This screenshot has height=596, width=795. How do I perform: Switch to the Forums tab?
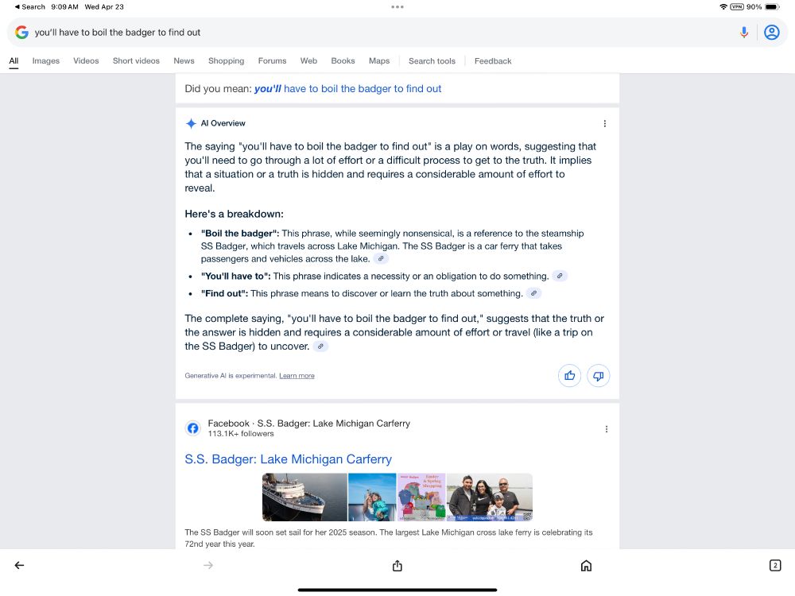click(x=272, y=61)
